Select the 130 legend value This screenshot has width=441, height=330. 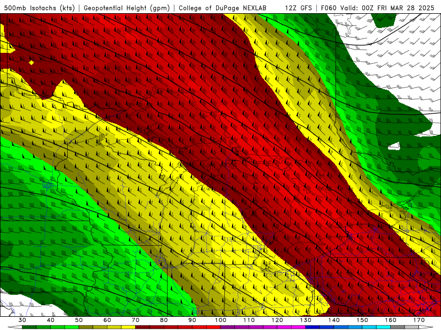pyautogui.click(x=306, y=320)
